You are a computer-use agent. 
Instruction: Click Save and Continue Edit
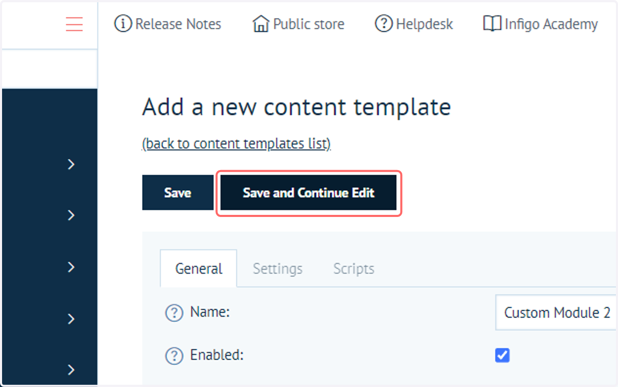click(x=308, y=193)
